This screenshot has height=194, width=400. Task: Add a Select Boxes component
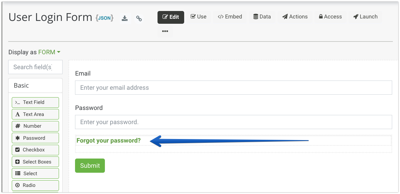tap(35, 162)
